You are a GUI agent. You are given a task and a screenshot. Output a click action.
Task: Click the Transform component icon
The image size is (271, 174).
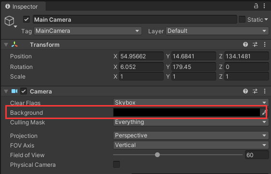point(14,44)
